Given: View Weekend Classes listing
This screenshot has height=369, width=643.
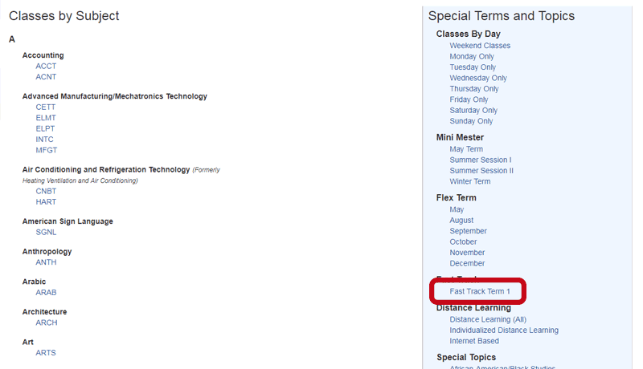Looking at the screenshot, I should click(x=480, y=46).
